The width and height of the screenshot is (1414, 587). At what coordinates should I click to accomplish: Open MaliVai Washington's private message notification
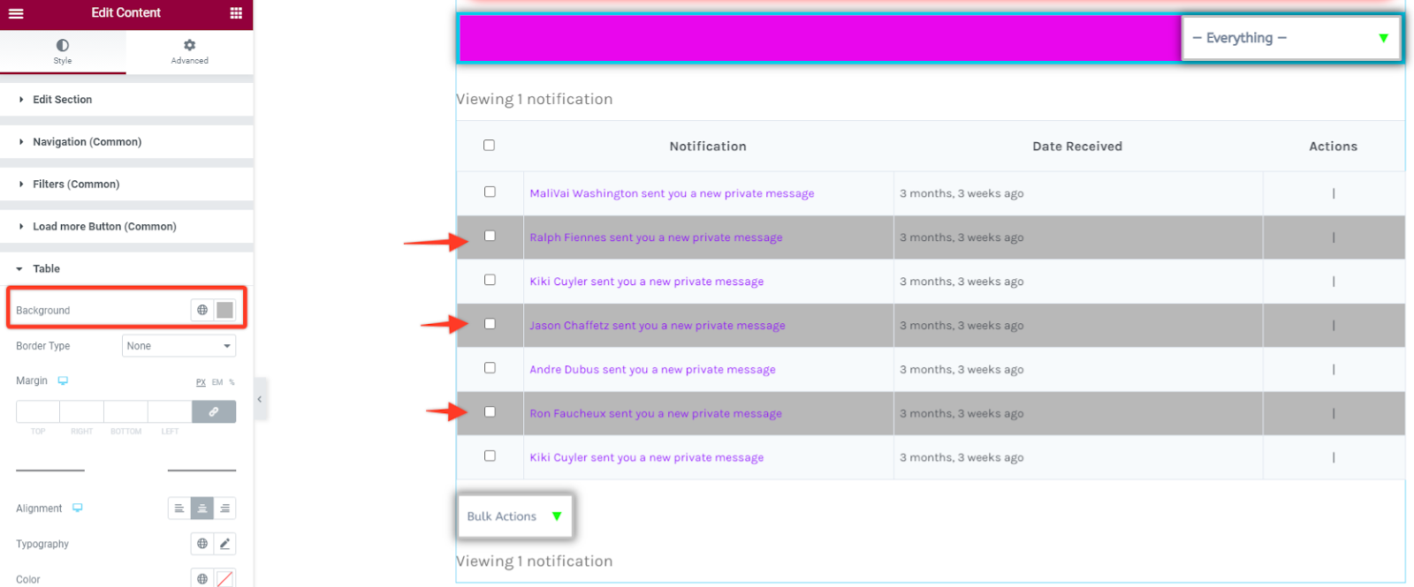672,193
